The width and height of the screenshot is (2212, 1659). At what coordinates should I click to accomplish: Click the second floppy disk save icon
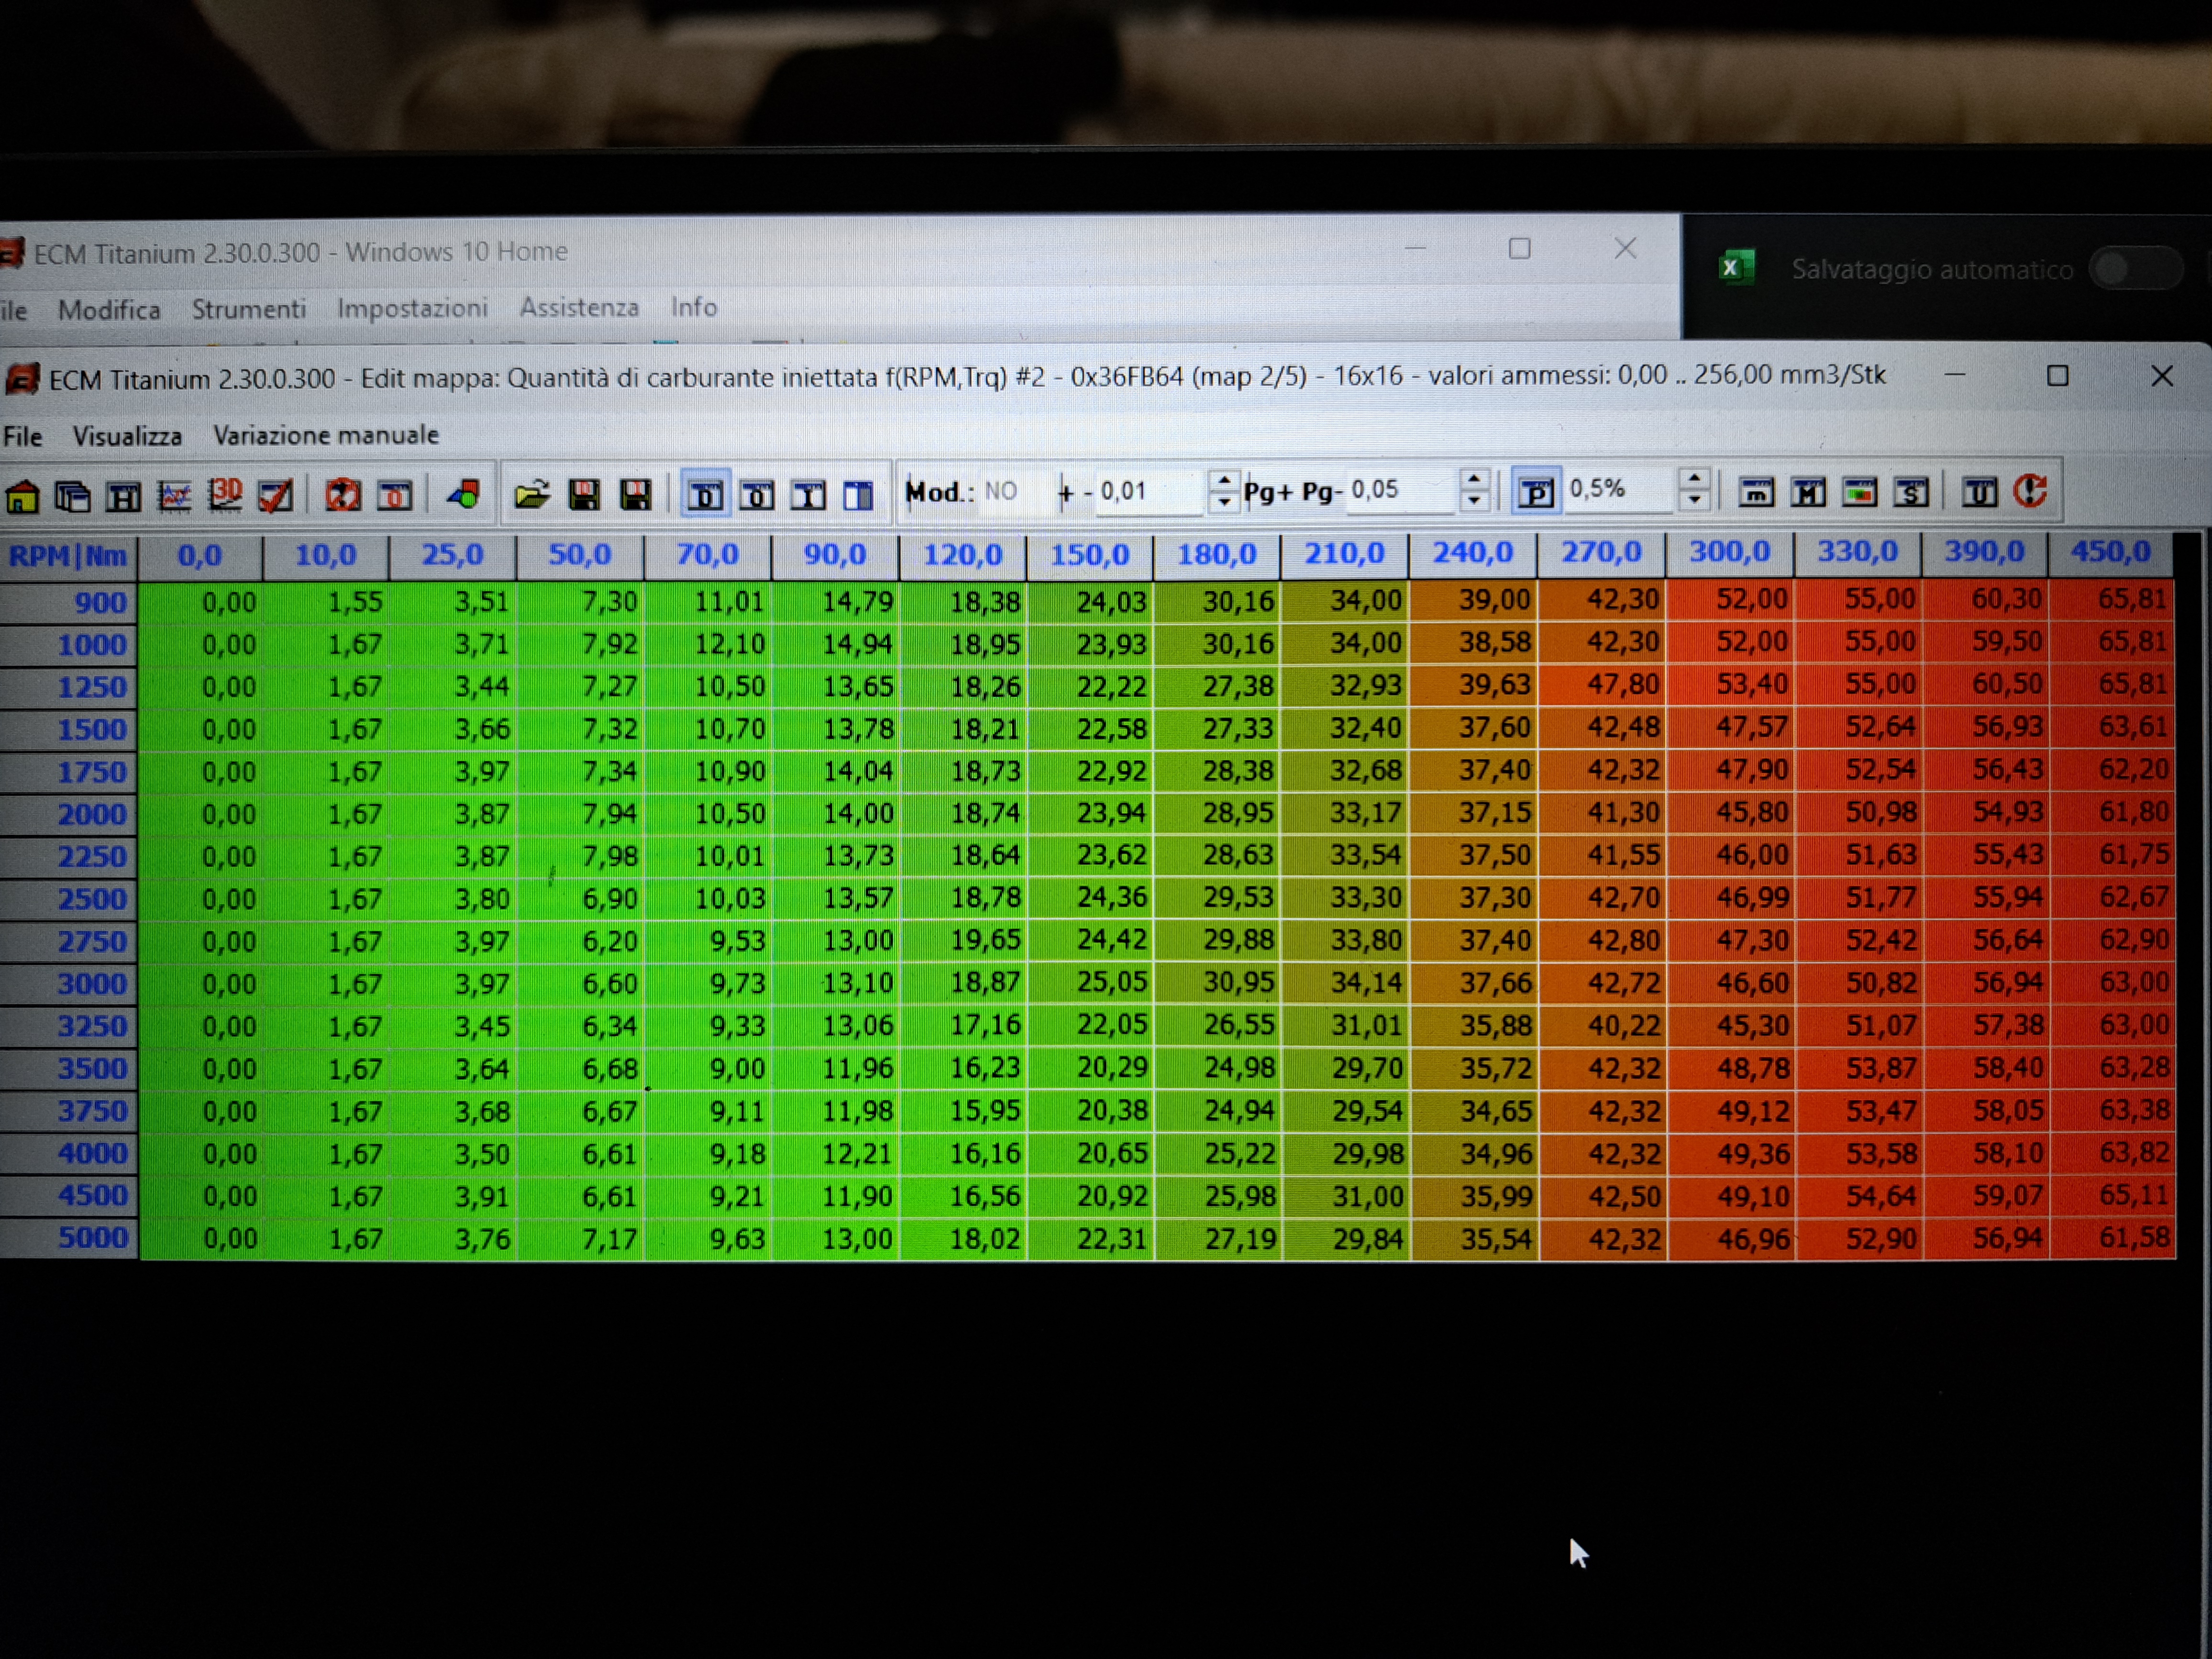point(635,494)
